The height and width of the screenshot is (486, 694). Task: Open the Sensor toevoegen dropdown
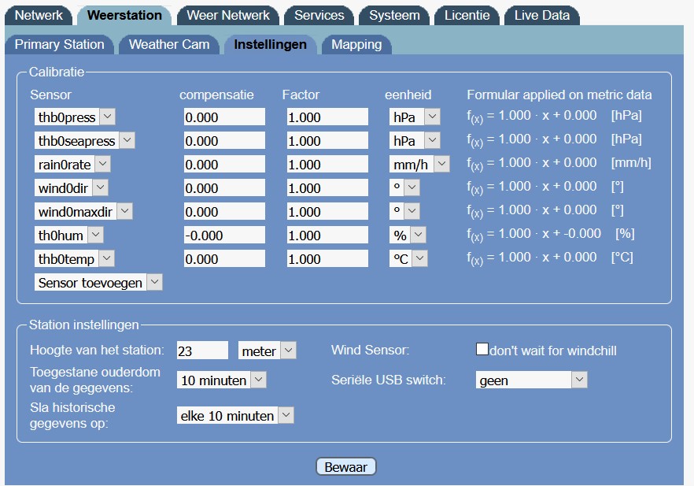pos(98,283)
